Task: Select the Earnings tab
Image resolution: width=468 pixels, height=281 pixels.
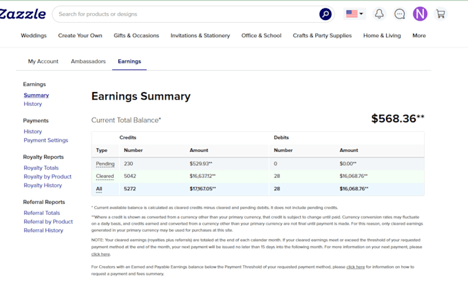Action: coord(129,61)
